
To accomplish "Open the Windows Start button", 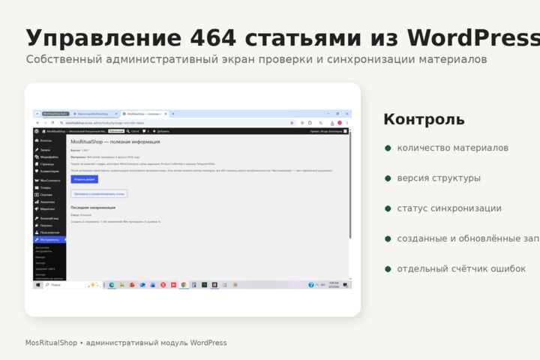I will tap(38, 285).
